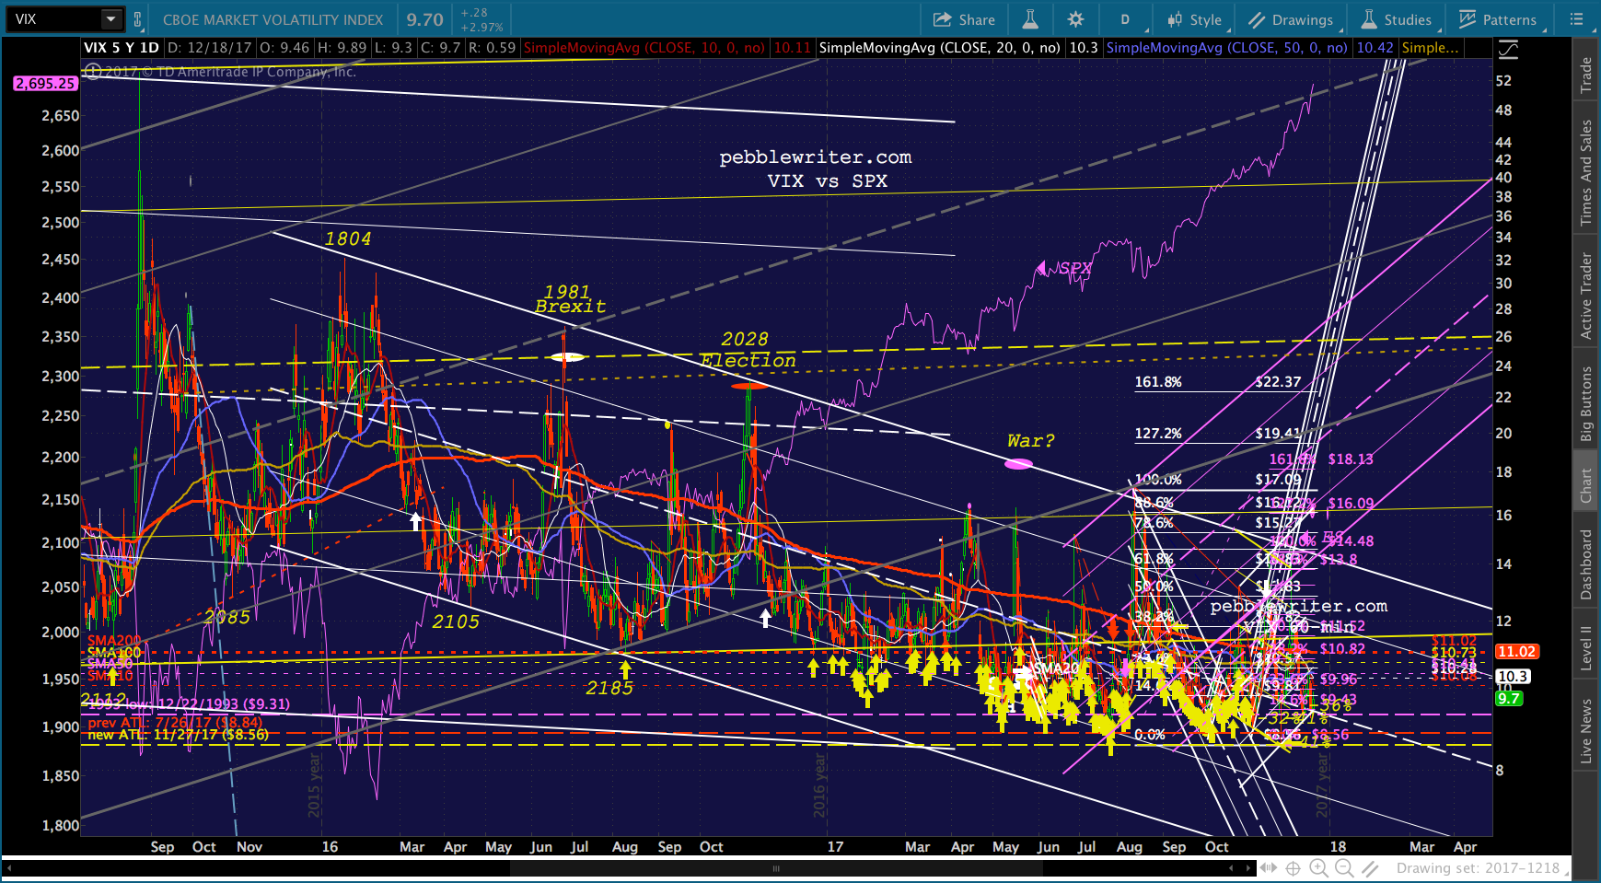The image size is (1601, 883).
Task: Click the SimpleMovingAvg (CLOSE, 20, 0, no) label
Action: click(x=940, y=48)
